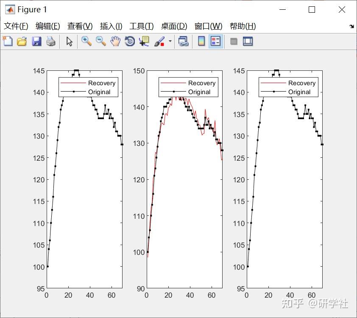Image resolution: width=357 pixels, height=318 pixels.
Task: Expand the Brush tool color dropdown arrow
Action: tap(170, 41)
